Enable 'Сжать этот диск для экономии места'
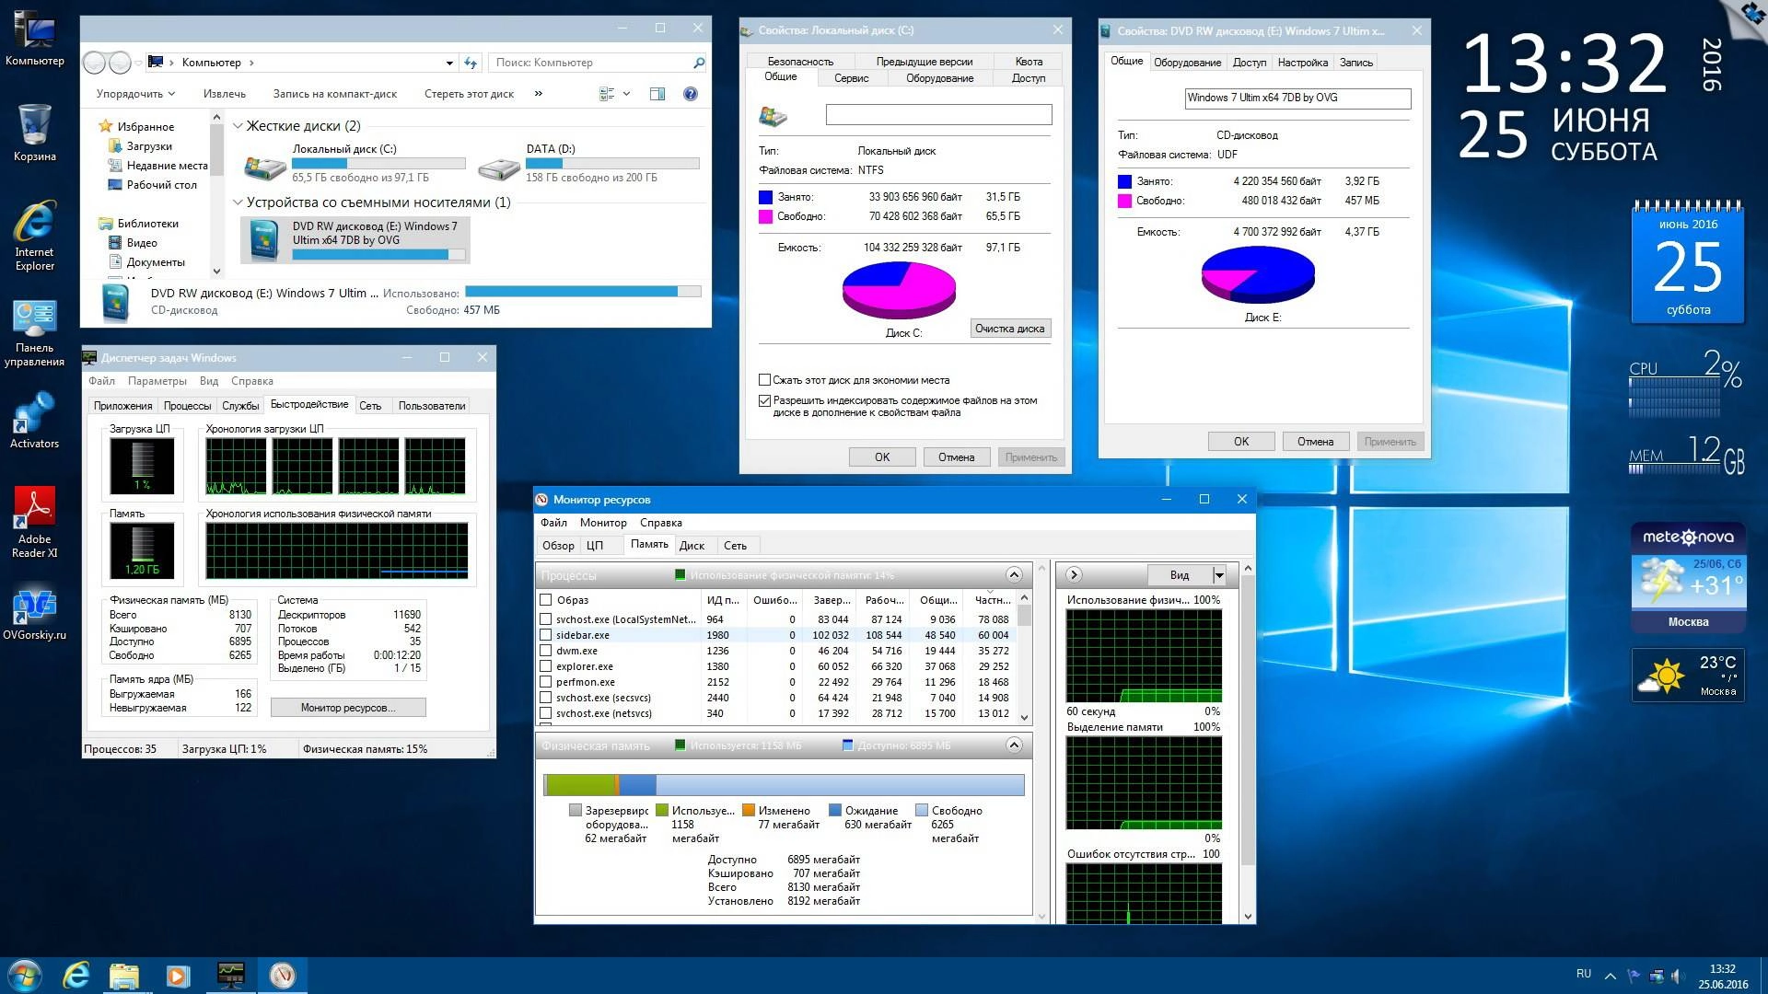 [764, 379]
